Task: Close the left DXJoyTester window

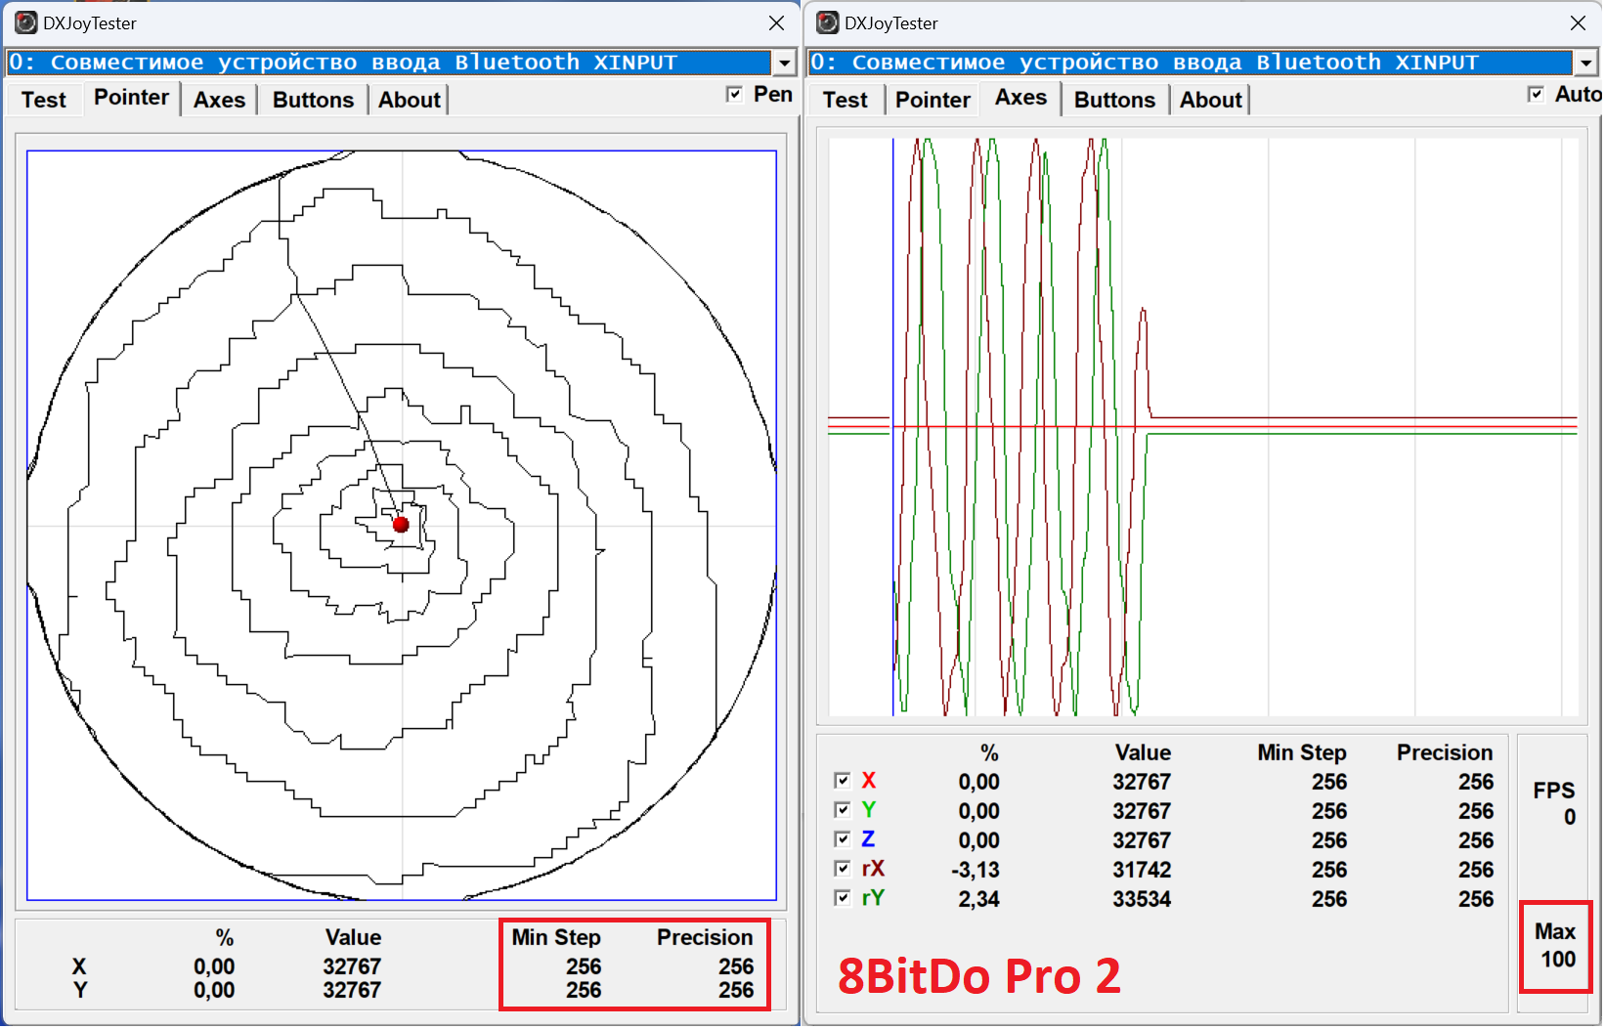Action: point(776,22)
